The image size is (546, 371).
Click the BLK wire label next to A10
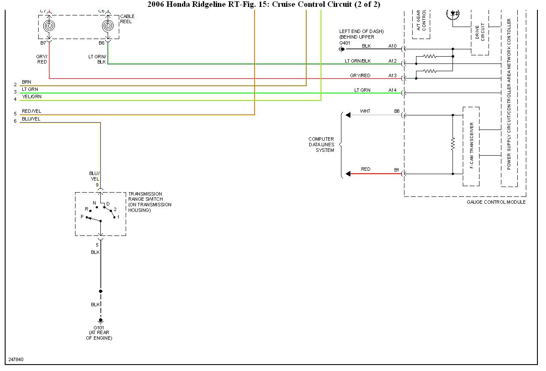[x=366, y=46]
